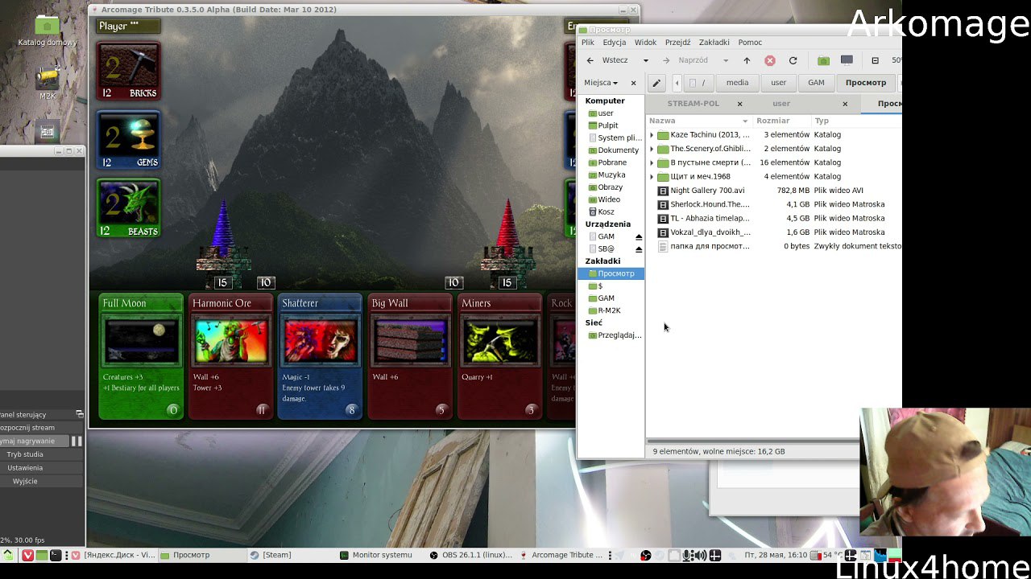1031x579 pixels.
Task: Click the GAM path breadcrumb button
Action: pyautogui.click(x=816, y=82)
